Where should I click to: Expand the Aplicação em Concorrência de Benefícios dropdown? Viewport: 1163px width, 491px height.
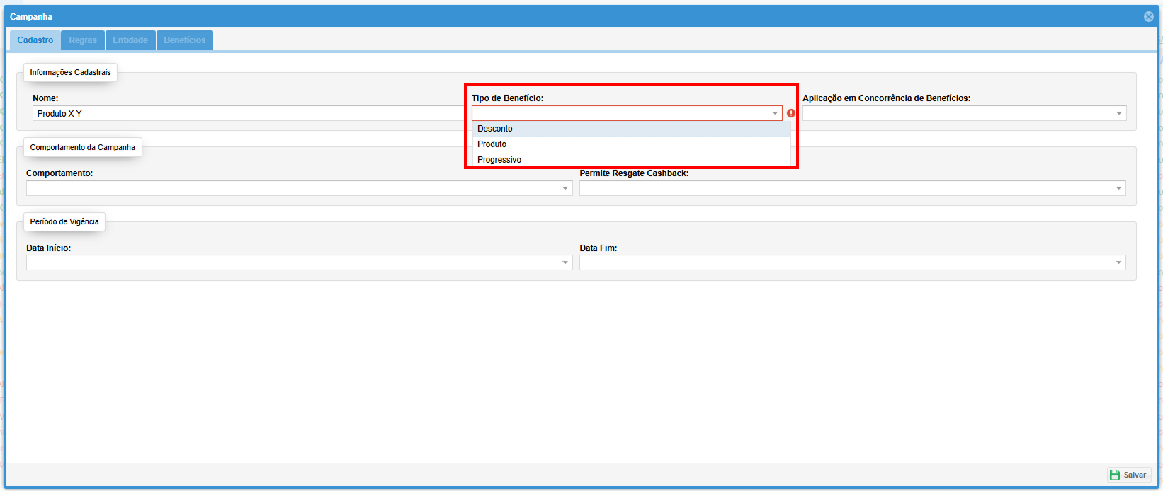click(x=1119, y=113)
